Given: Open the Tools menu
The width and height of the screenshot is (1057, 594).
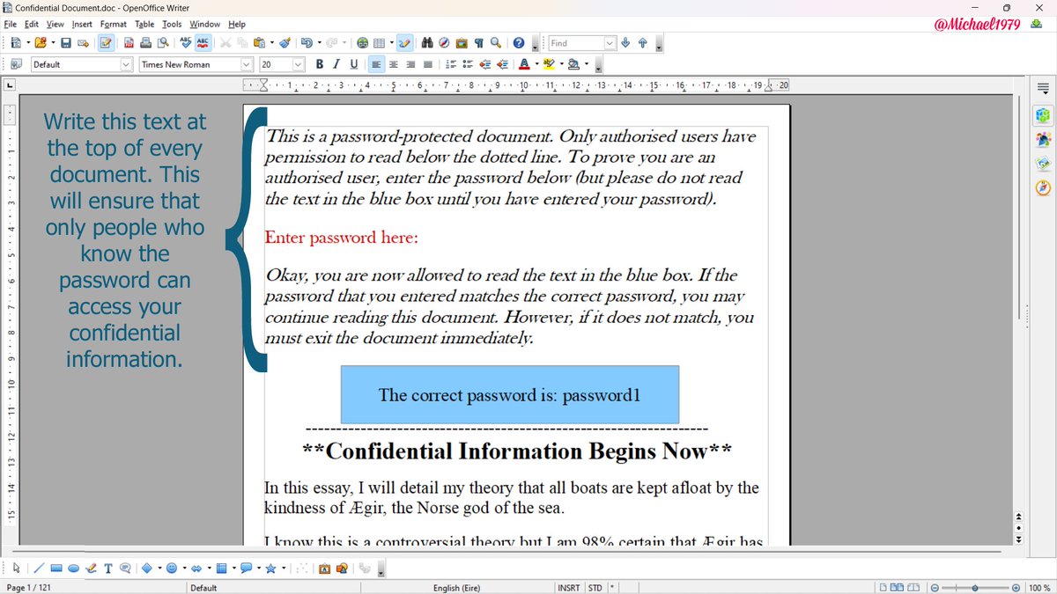Looking at the screenshot, I should (x=172, y=25).
